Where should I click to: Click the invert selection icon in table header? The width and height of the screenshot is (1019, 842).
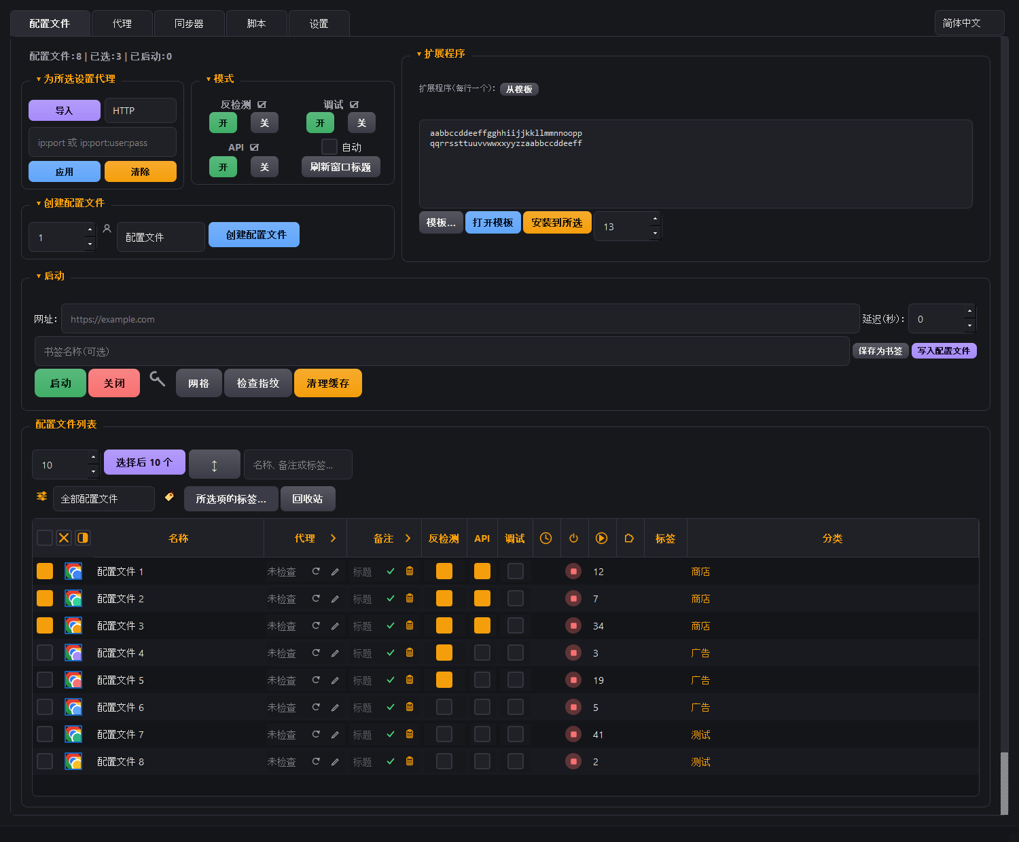click(x=83, y=538)
